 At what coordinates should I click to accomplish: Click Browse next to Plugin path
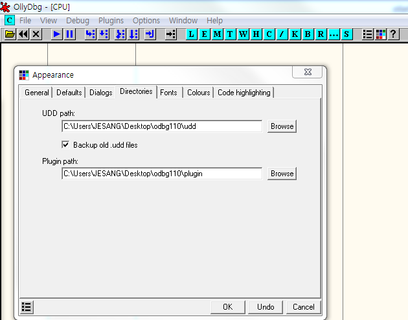[282, 174]
